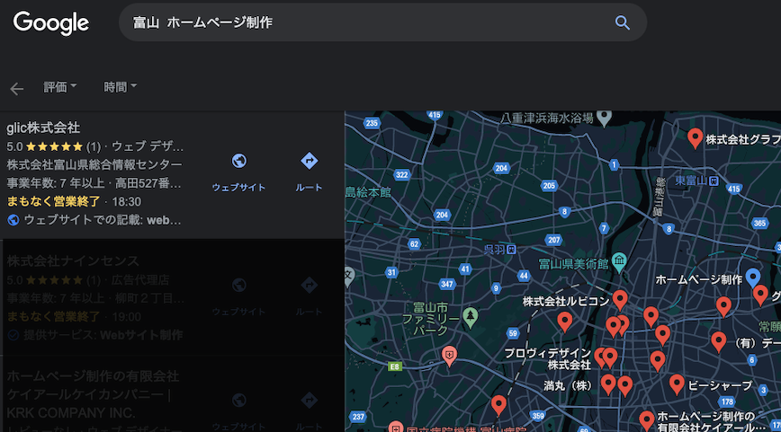This screenshot has height=432, width=781.
Task: Open website icon for 株式会社ナインセンス
Action: pyautogui.click(x=239, y=286)
